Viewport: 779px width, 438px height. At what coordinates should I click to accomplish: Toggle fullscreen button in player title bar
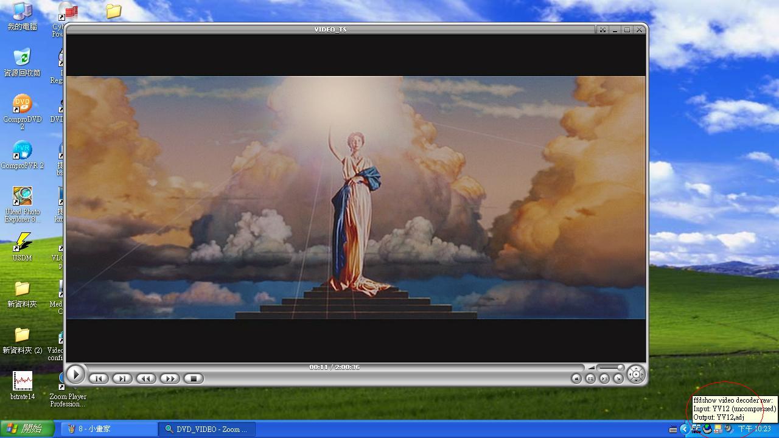coord(603,29)
